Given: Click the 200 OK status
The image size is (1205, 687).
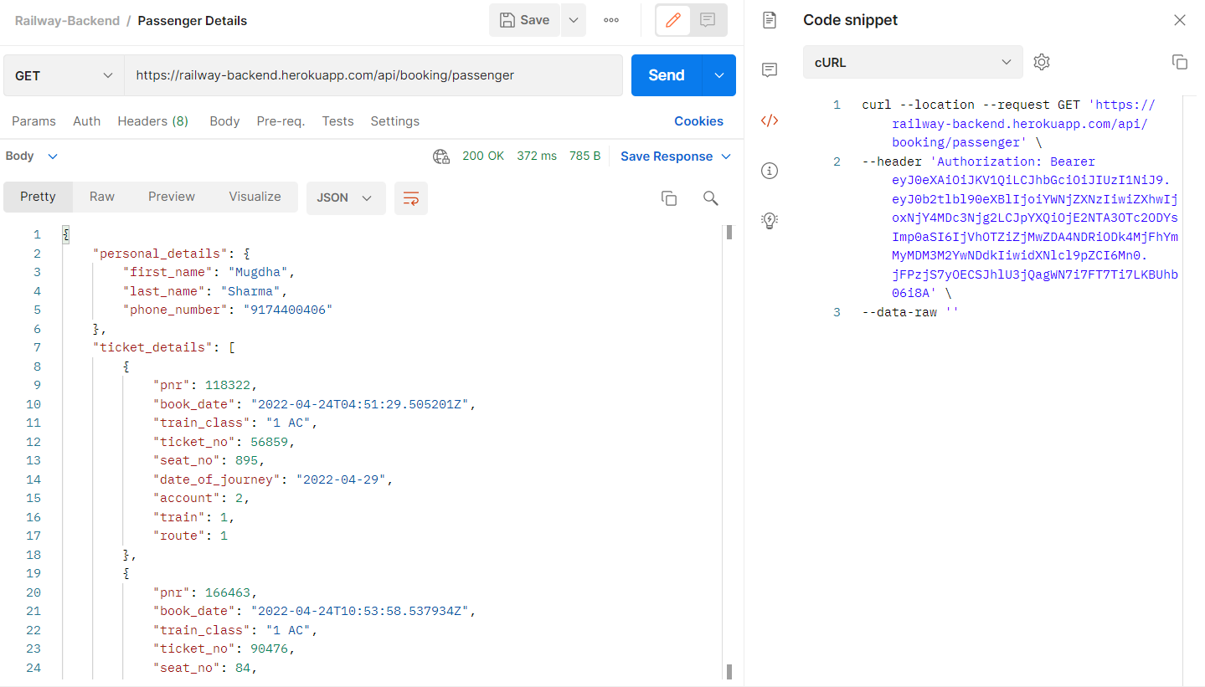Looking at the screenshot, I should [483, 156].
